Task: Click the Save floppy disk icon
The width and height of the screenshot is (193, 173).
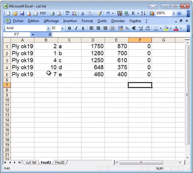Action: pyautogui.click(x=22, y=14)
